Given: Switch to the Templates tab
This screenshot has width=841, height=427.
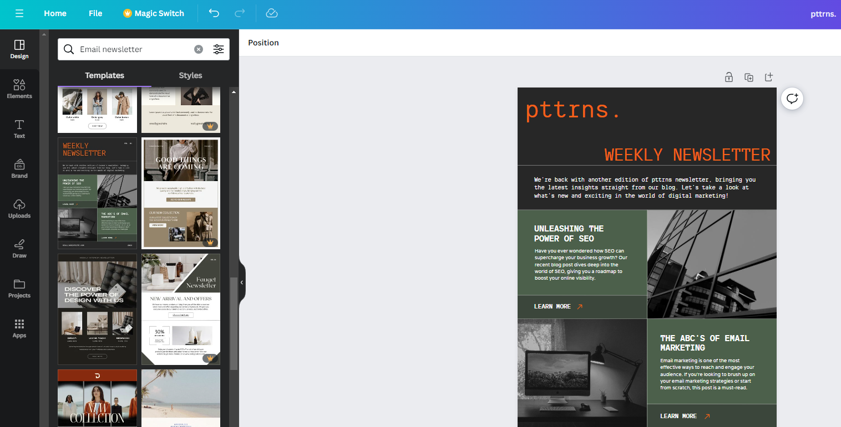Looking at the screenshot, I should [x=104, y=75].
